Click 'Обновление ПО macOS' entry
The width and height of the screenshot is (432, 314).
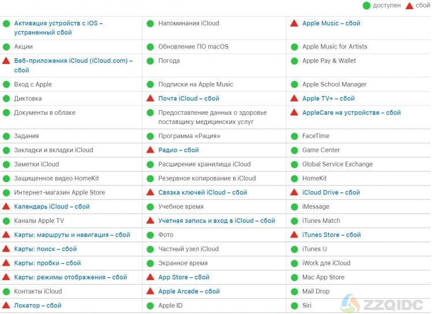[193, 47]
